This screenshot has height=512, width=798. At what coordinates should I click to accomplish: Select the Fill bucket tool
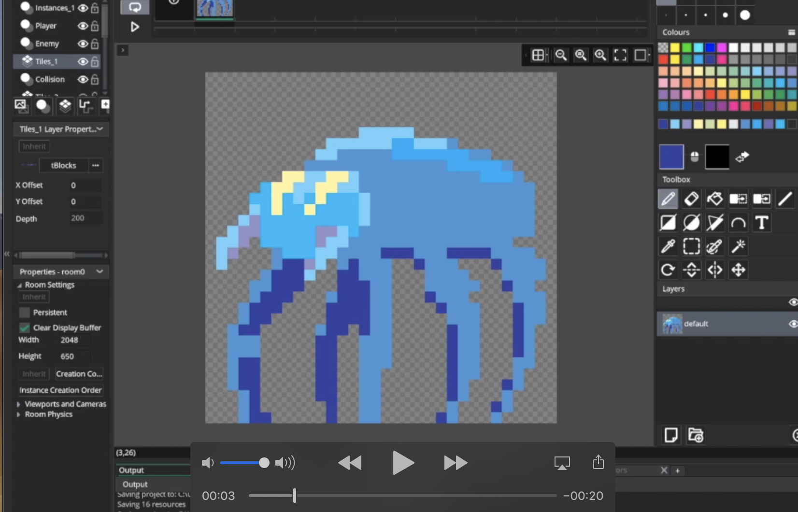coord(715,199)
